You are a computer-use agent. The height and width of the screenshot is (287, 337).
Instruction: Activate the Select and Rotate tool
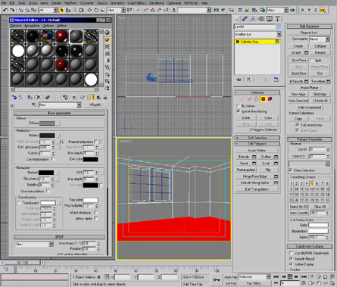96,10
